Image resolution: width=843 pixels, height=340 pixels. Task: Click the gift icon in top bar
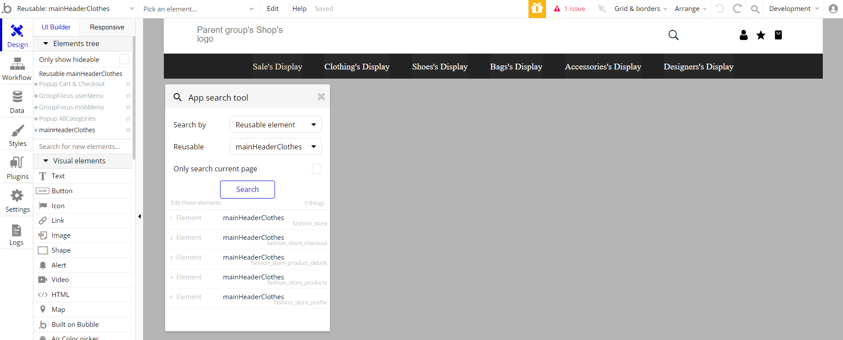point(537,9)
